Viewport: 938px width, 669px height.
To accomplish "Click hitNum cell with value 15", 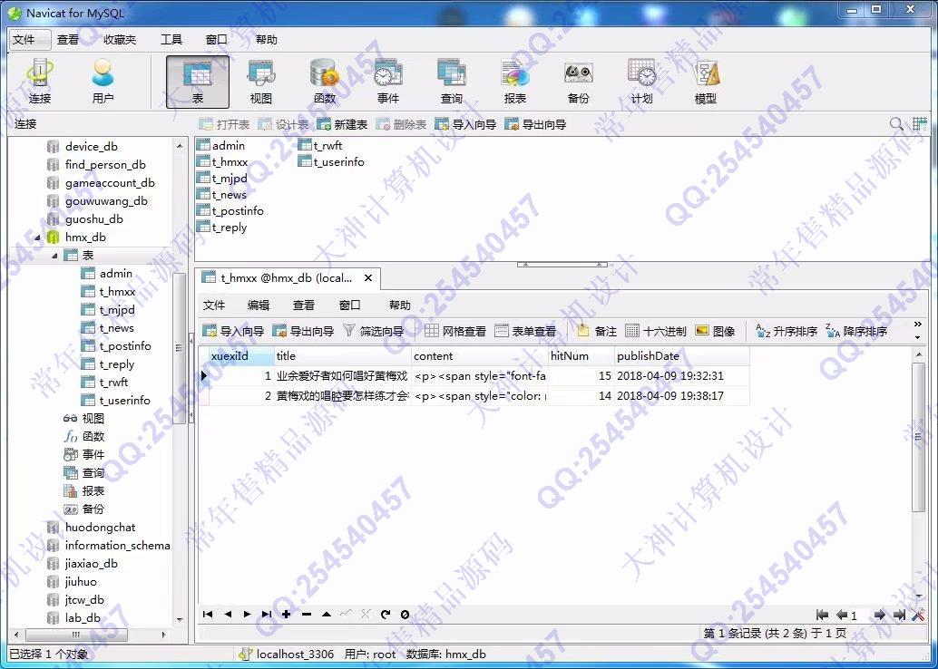I will point(581,376).
